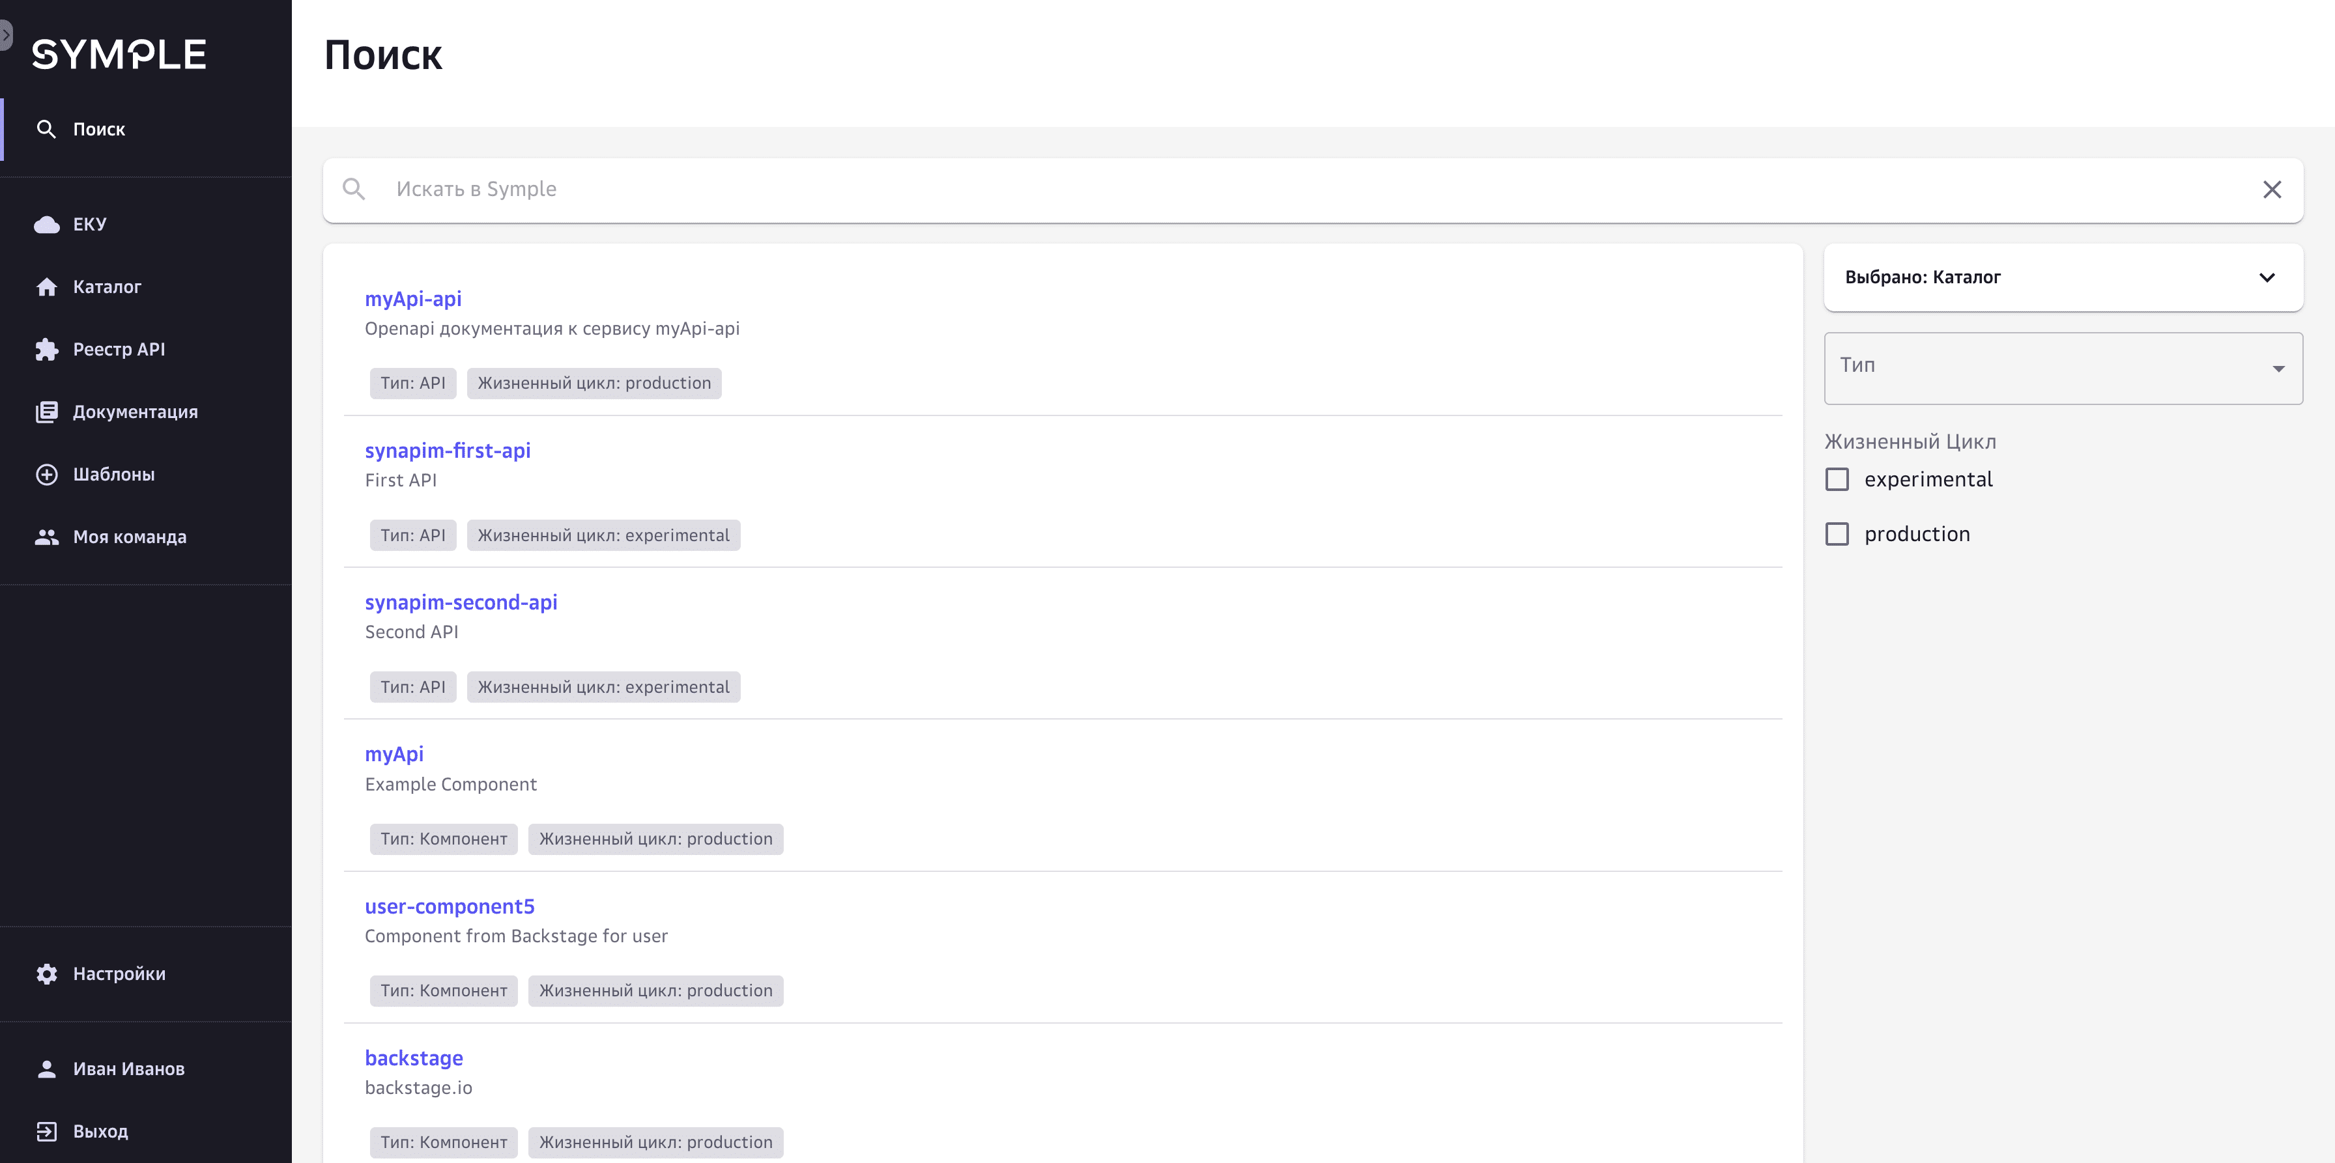This screenshot has height=1163, width=2335.
Task: Click the puzzle icon for Реестр API
Action: [46, 350]
